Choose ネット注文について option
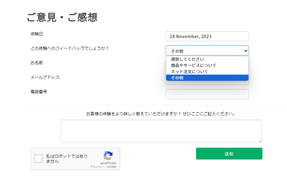The image size is (287, 176). 189,72
